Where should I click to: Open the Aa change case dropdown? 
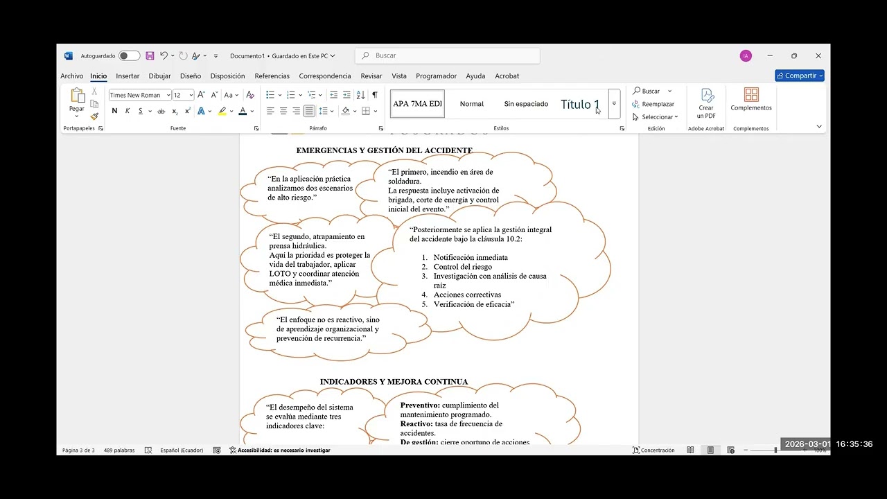231,95
